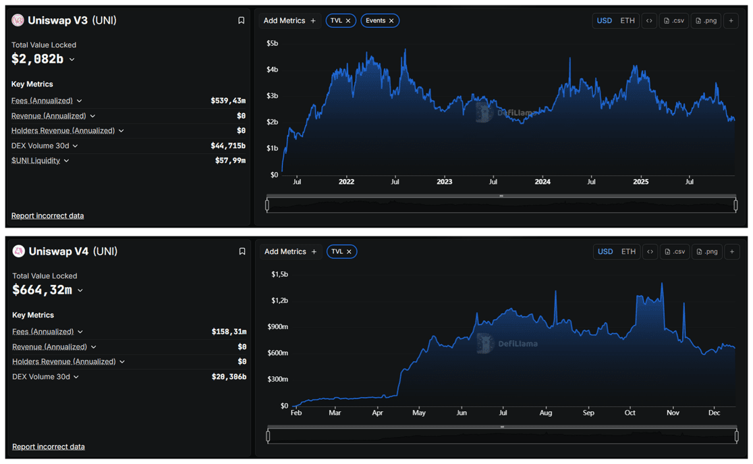Report incorrect data for Uniswap V4
Image resolution: width=753 pixels, height=464 pixels.
tap(49, 446)
